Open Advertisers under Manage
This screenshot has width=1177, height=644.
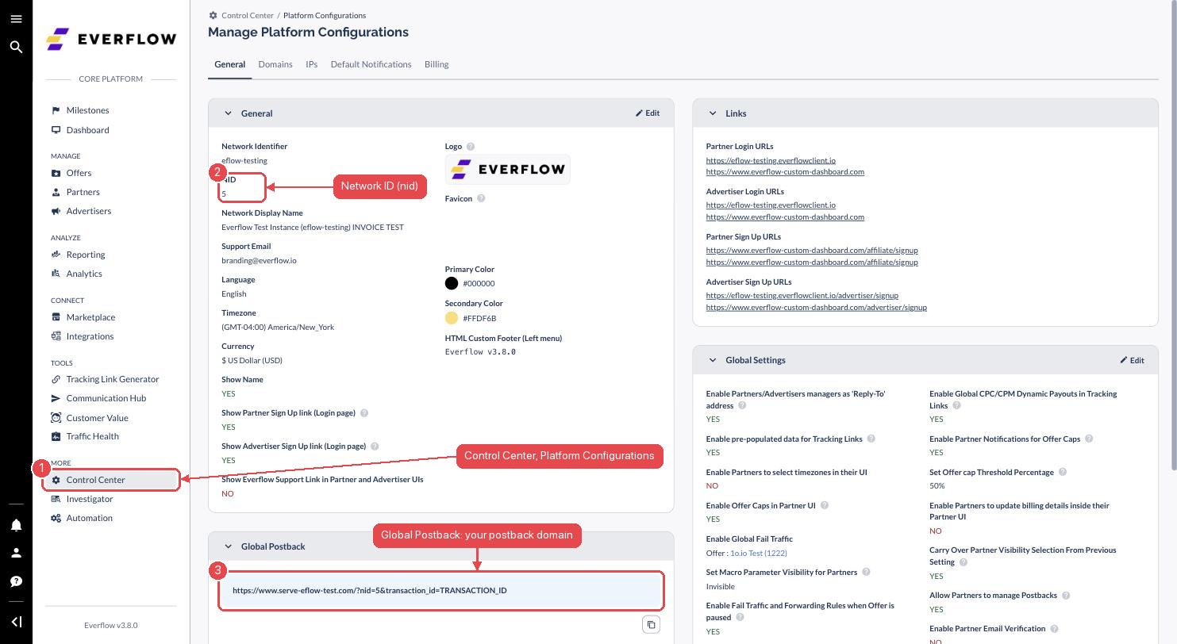tap(88, 211)
